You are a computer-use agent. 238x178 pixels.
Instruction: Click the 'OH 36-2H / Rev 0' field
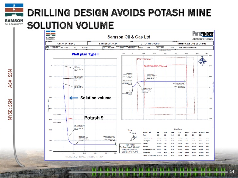(66, 44)
